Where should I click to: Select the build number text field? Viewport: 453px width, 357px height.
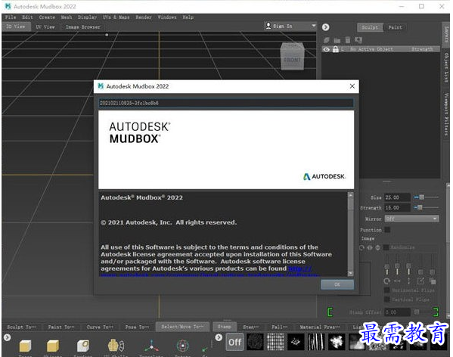[226, 103]
